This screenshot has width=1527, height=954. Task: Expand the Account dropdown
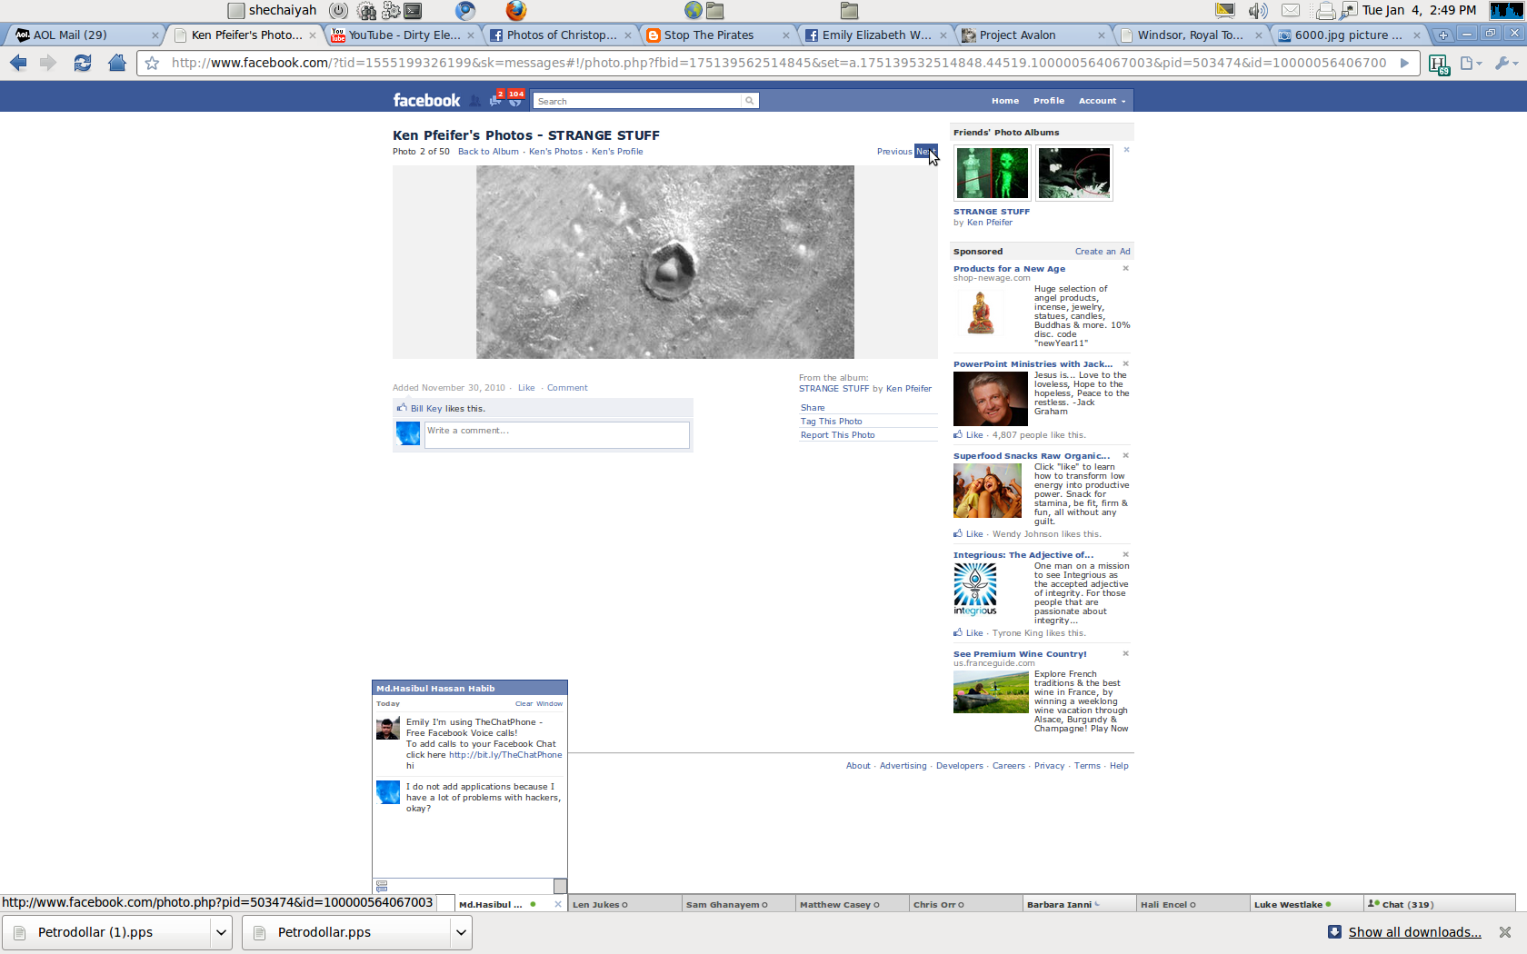pyautogui.click(x=1102, y=101)
